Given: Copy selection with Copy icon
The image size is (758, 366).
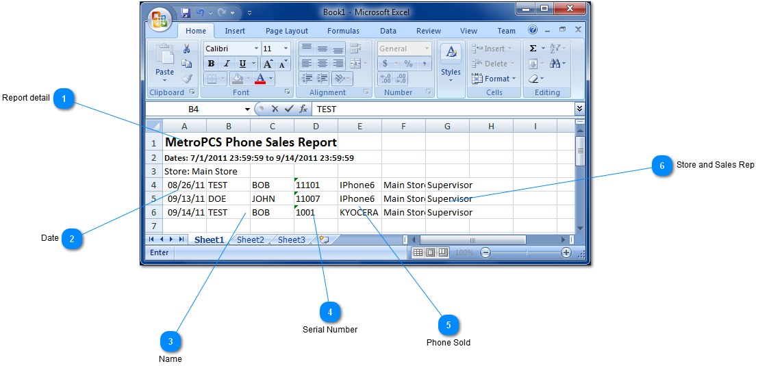Looking at the screenshot, I should pyautogui.click(x=187, y=63).
